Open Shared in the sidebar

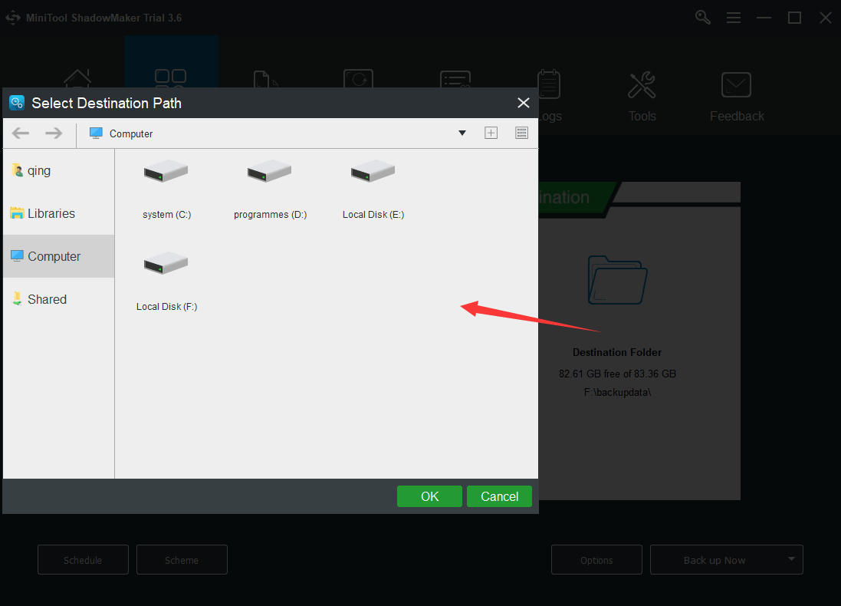point(58,299)
